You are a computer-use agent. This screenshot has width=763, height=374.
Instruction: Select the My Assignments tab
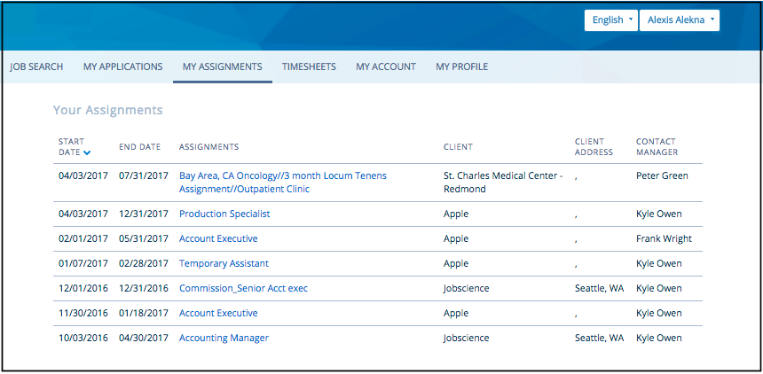(x=223, y=66)
